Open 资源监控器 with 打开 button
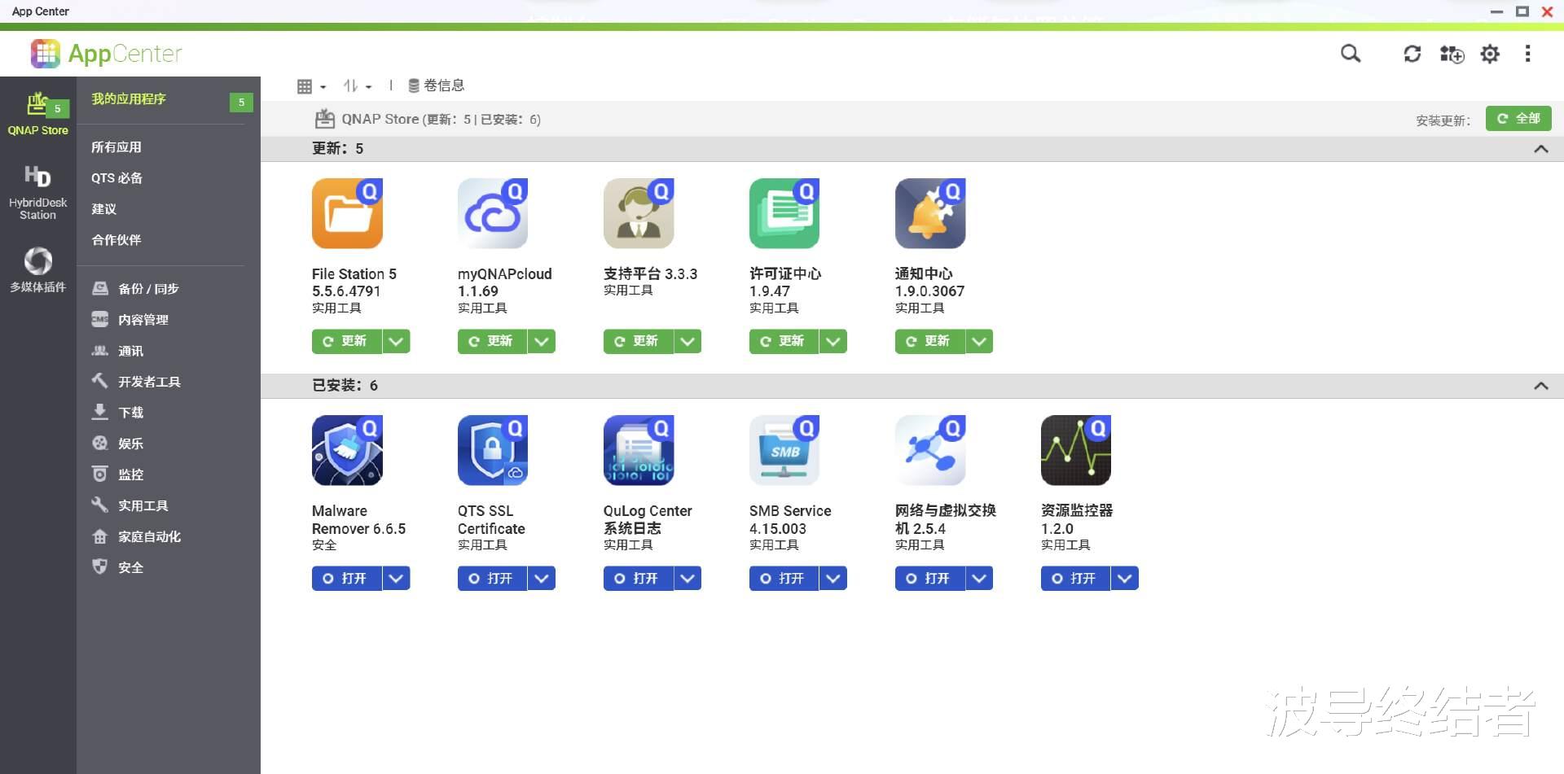The image size is (1564, 774). [1076, 579]
